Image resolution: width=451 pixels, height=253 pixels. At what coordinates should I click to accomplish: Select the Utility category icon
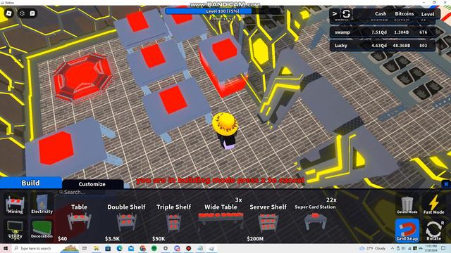coord(16,230)
